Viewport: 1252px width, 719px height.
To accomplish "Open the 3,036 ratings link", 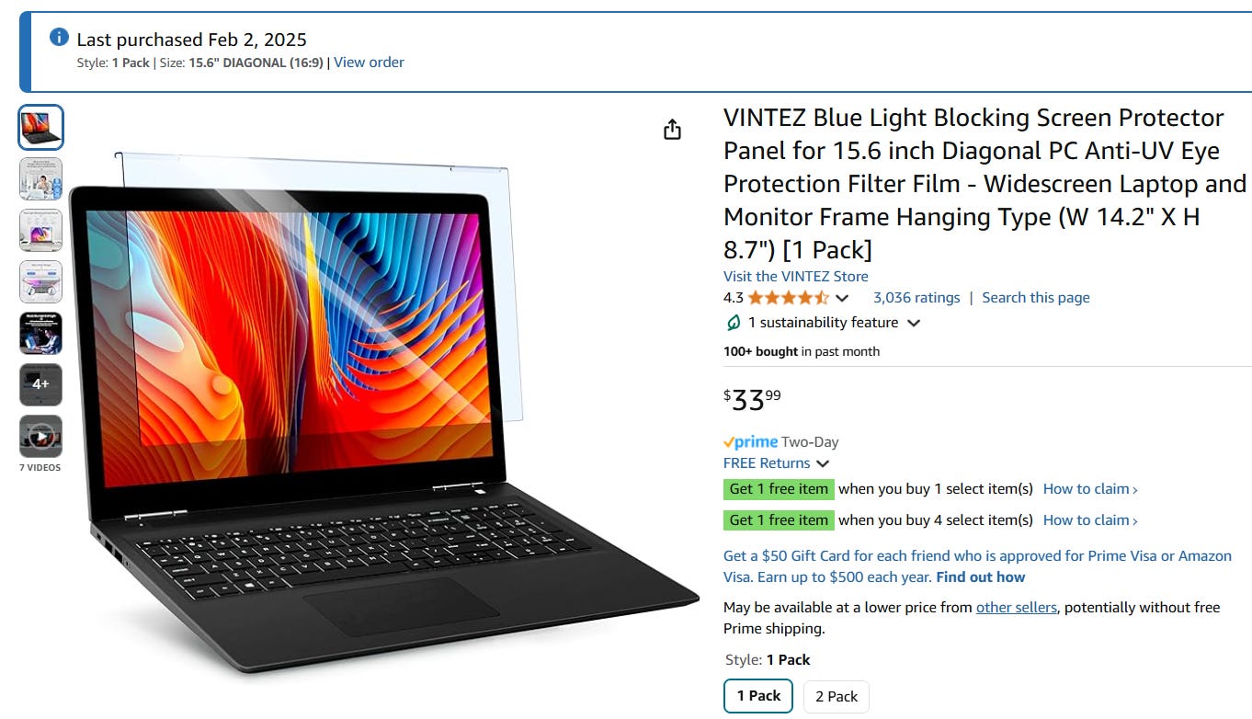I will 916,298.
